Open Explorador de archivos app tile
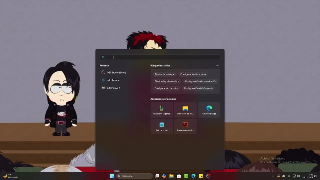 coord(185,110)
